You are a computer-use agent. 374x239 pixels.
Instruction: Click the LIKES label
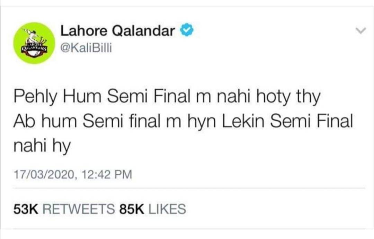[x=167, y=209]
